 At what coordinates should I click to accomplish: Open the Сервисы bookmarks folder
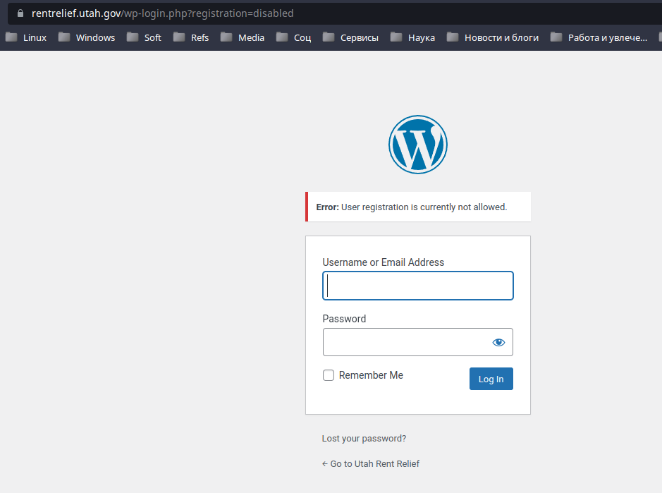pyautogui.click(x=350, y=37)
